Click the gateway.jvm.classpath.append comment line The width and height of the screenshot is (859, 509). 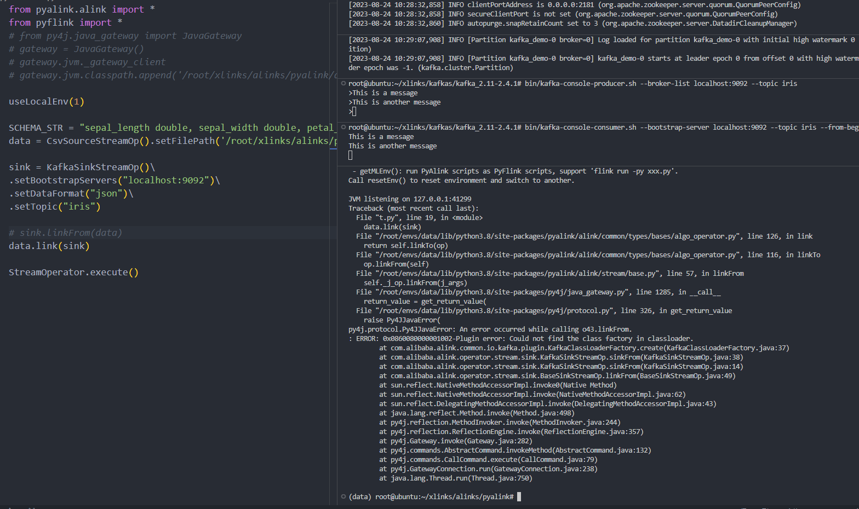(x=173, y=75)
